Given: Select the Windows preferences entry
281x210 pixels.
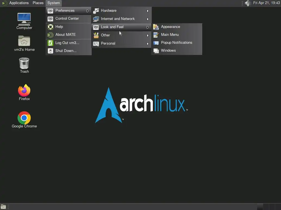Looking at the screenshot, I should [177, 51].
